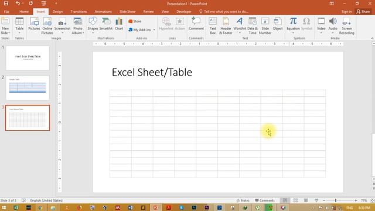This screenshot has width=375, height=211.
Task: Open Review tab
Action: (148, 12)
